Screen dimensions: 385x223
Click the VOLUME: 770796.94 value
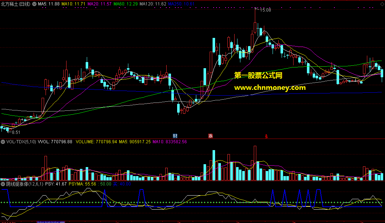pos(96,142)
